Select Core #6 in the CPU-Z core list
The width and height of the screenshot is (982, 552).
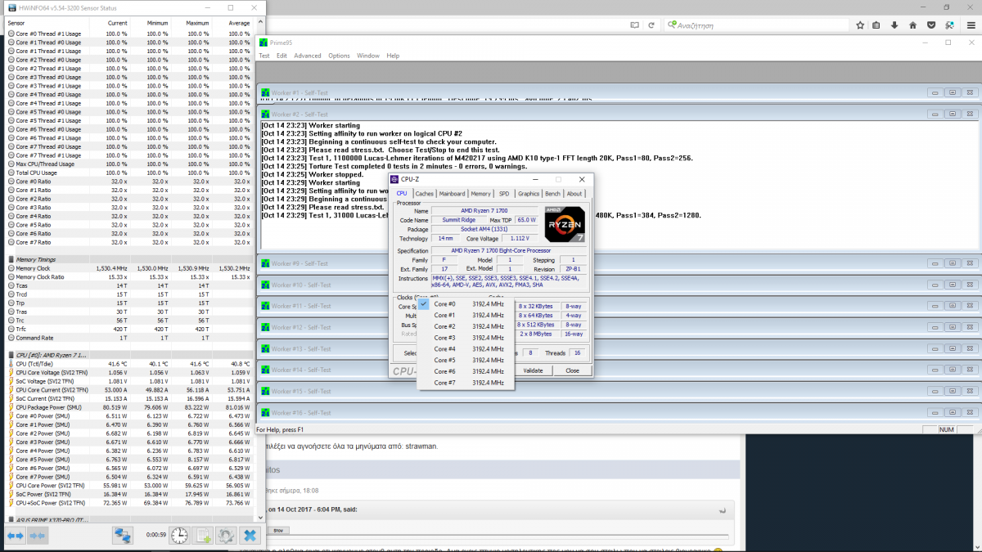click(466, 371)
